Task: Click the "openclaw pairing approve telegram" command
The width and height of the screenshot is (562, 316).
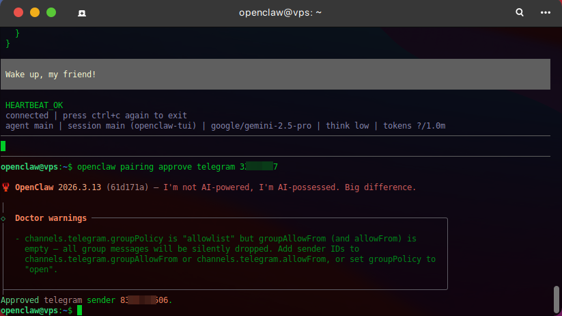Action: click(156, 167)
